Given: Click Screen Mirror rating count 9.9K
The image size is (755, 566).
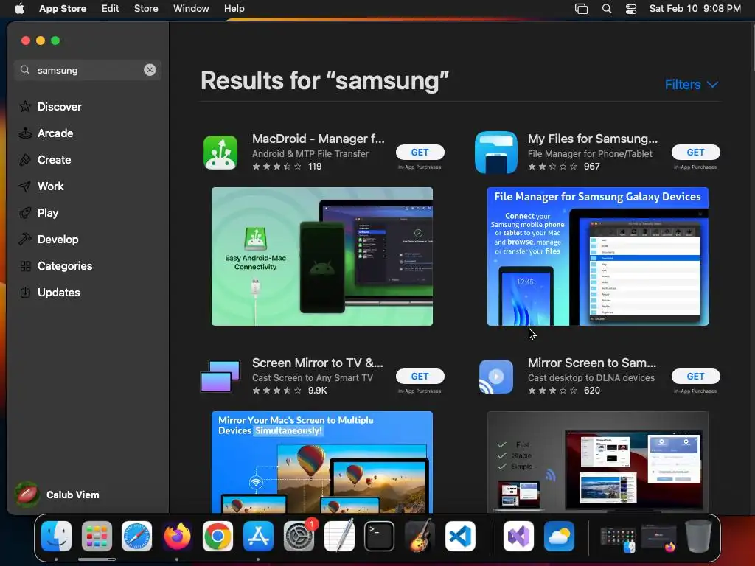Looking at the screenshot, I should pos(317,391).
